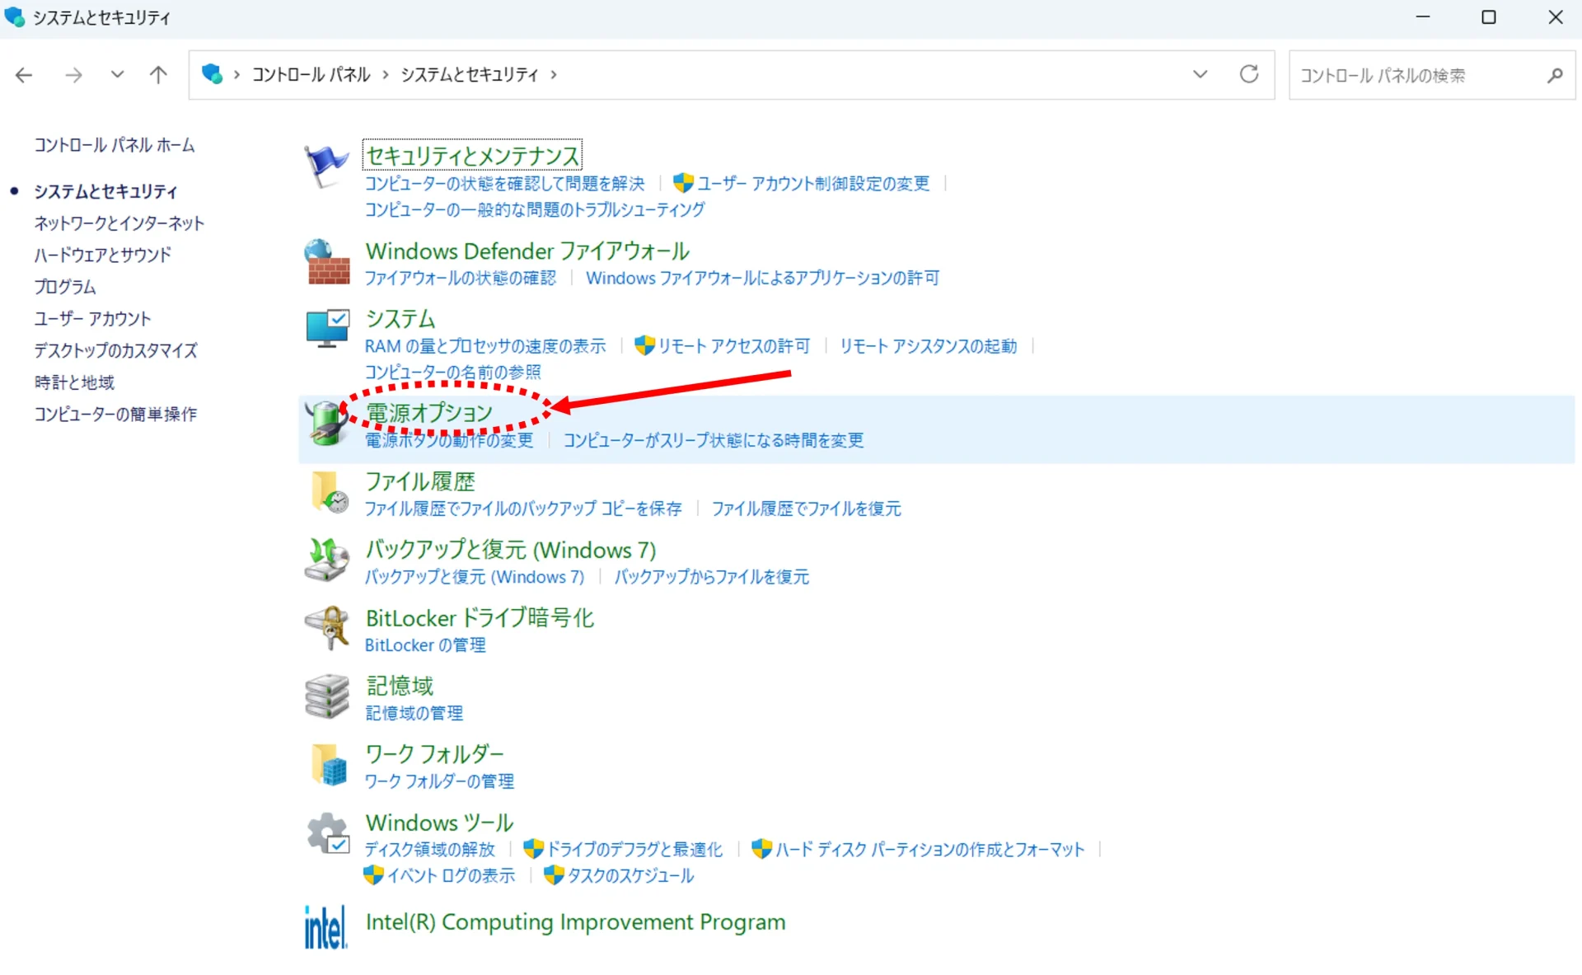Click イベント ログの表示 link
1582x975 pixels.
(452, 876)
